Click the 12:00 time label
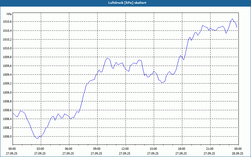 [x=125, y=149]
